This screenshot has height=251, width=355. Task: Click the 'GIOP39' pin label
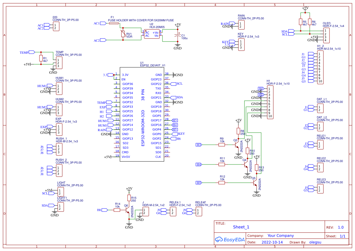point(128,89)
